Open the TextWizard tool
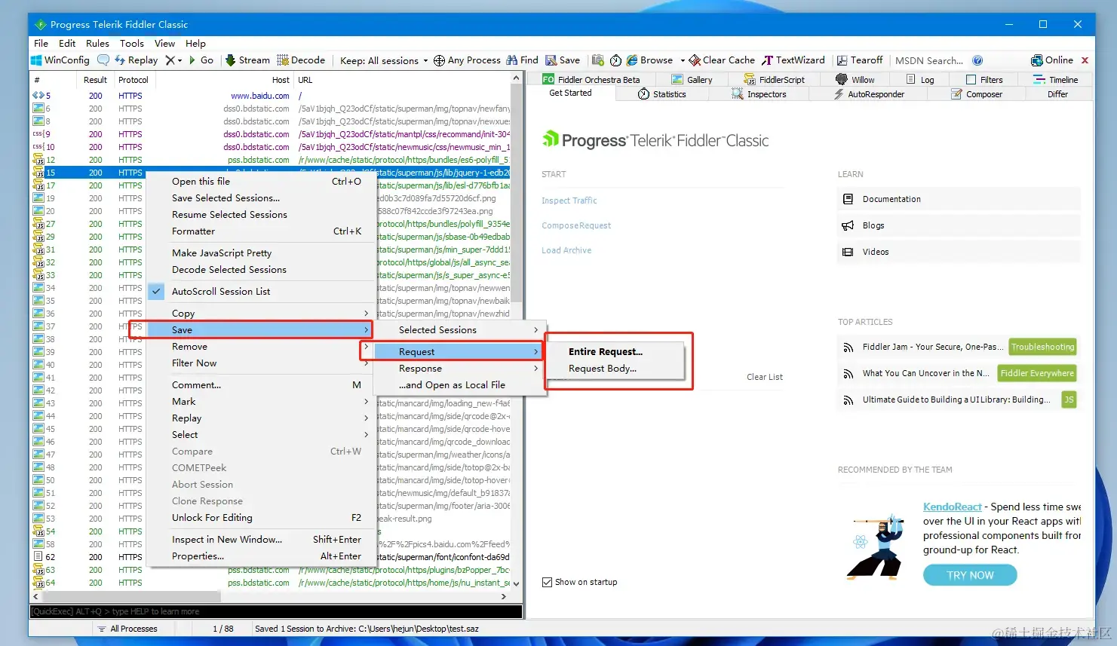Image resolution: width=1117 pixels, height=646 pixels. (793, 60)
